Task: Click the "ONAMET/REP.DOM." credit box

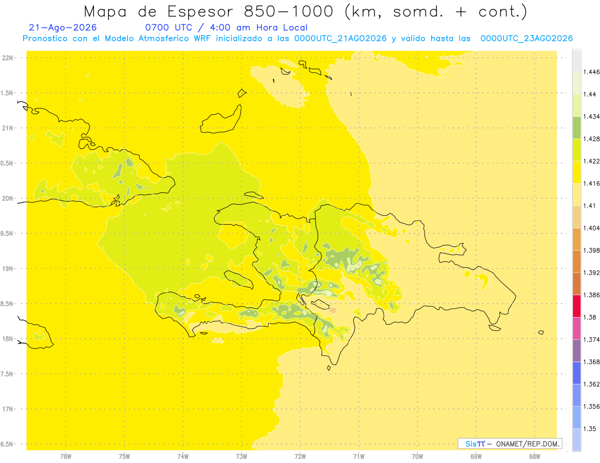Action: [x=510, y=444]
